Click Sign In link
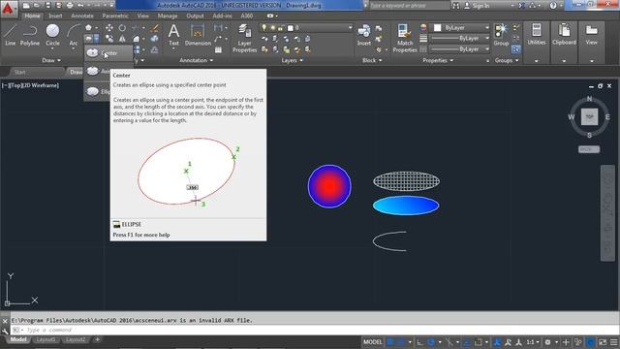This screenshot has width=620, height=349. tap(480, 6)
